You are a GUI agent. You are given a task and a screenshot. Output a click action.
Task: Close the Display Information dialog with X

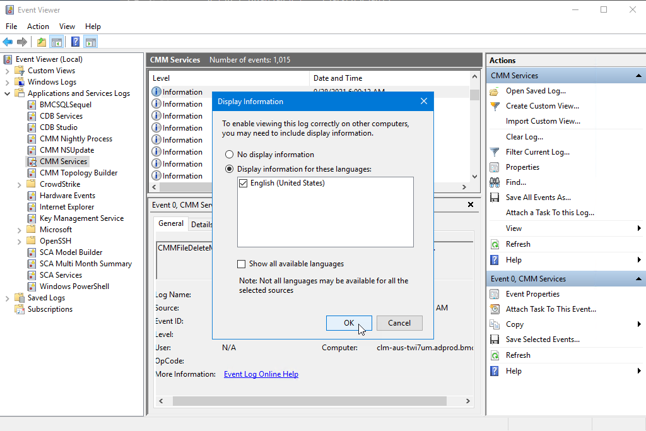click(x=423, y=102)
